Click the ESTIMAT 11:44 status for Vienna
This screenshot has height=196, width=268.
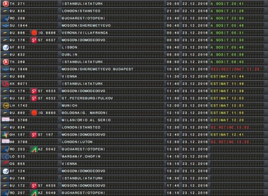pos(227,76)
